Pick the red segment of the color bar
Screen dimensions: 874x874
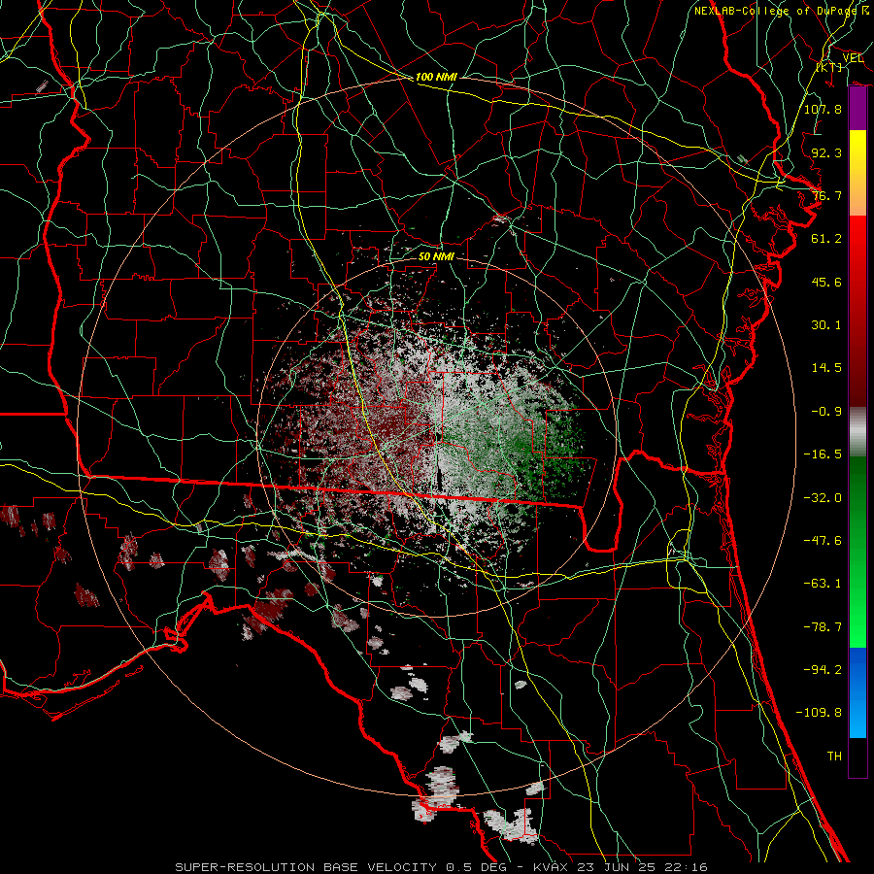click(857, 311)
